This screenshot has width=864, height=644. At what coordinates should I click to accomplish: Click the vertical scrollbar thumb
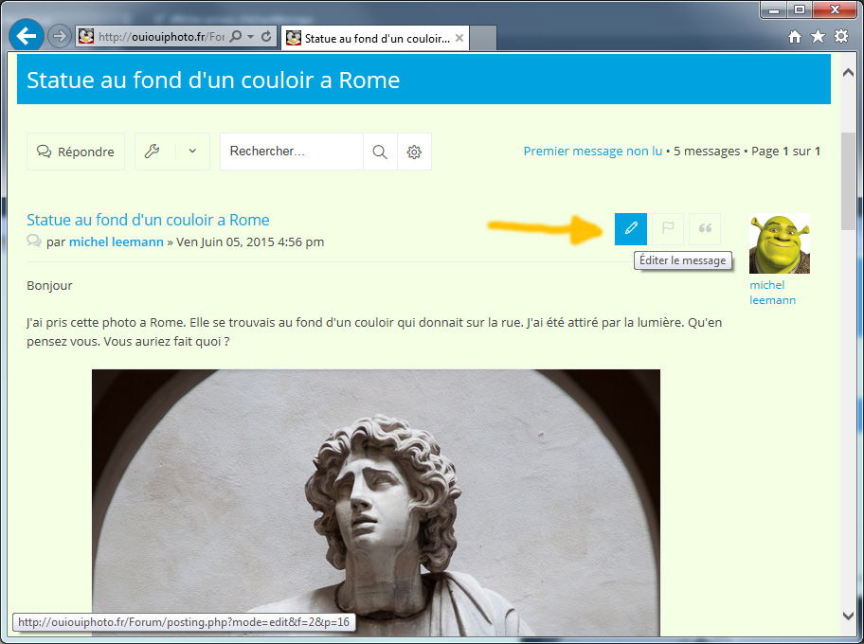(848, 181)
